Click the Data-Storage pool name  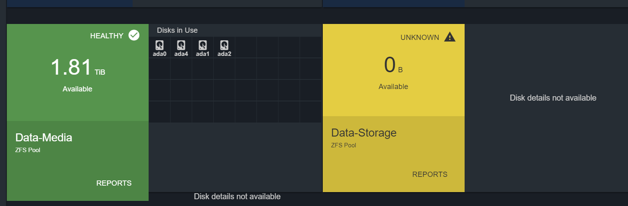pos(364,133)
